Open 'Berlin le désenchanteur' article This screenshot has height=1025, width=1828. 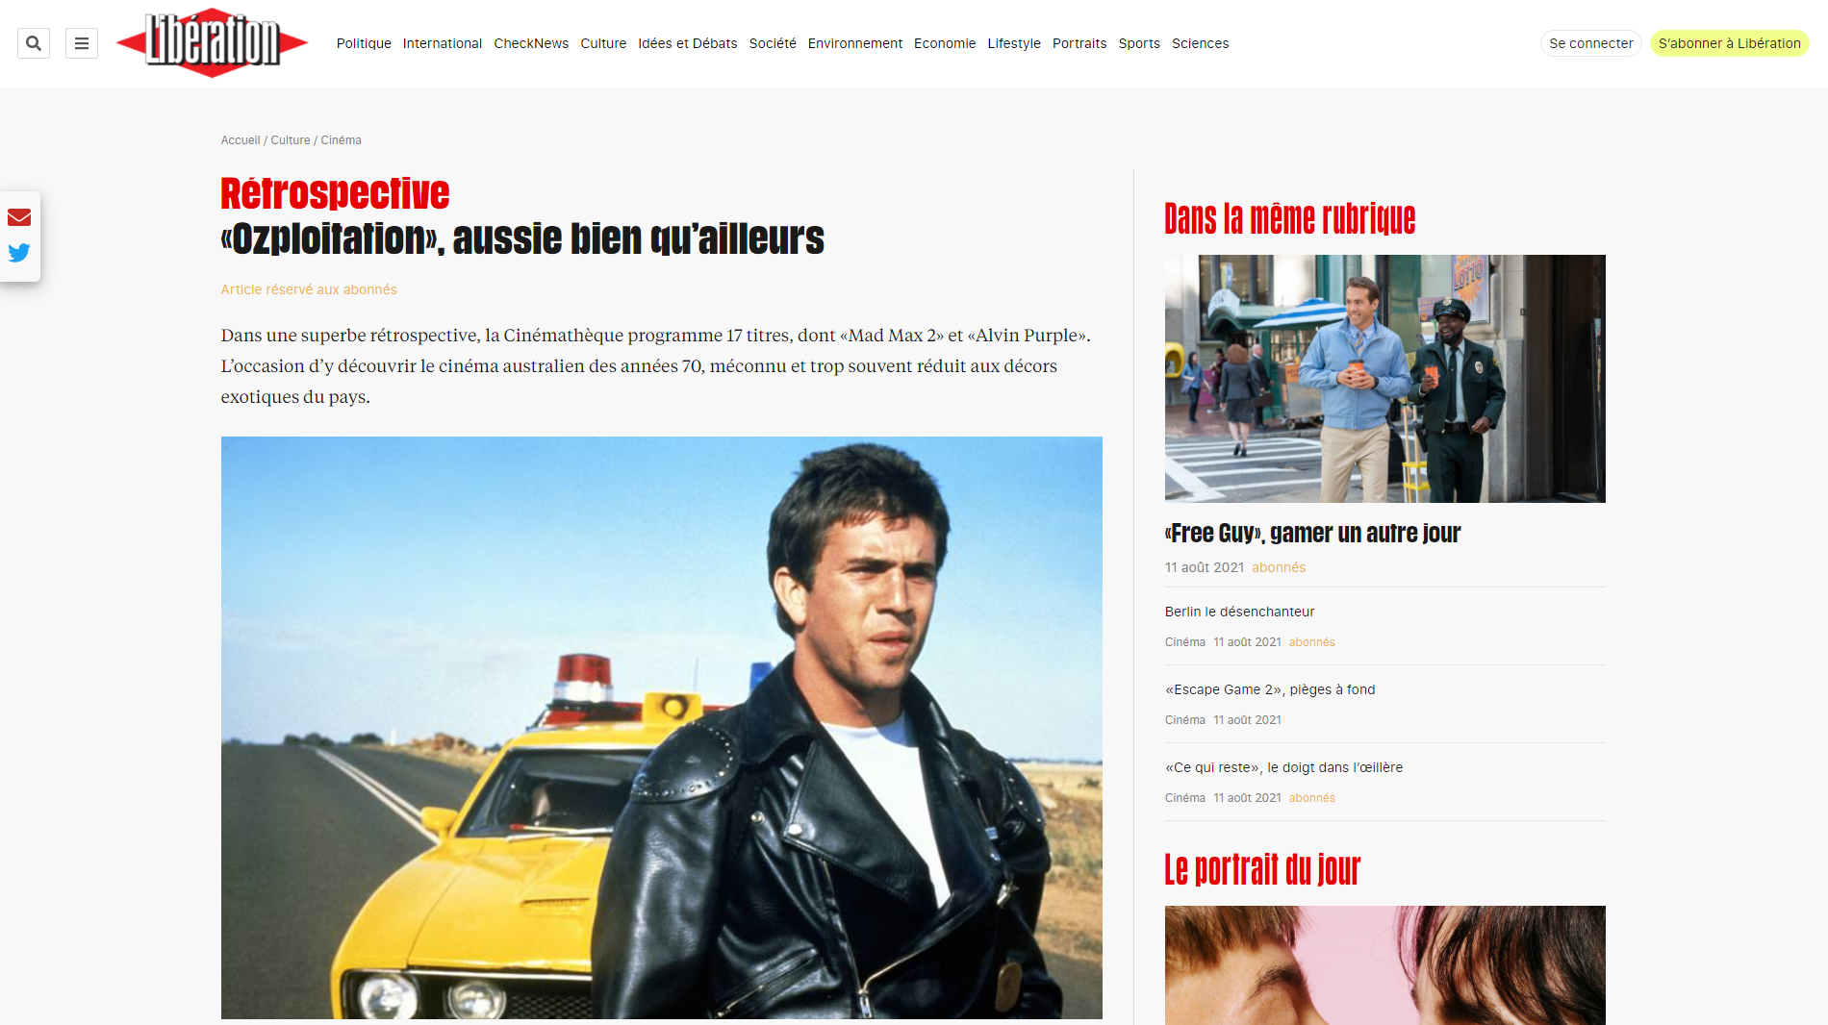click(1239, 612)
